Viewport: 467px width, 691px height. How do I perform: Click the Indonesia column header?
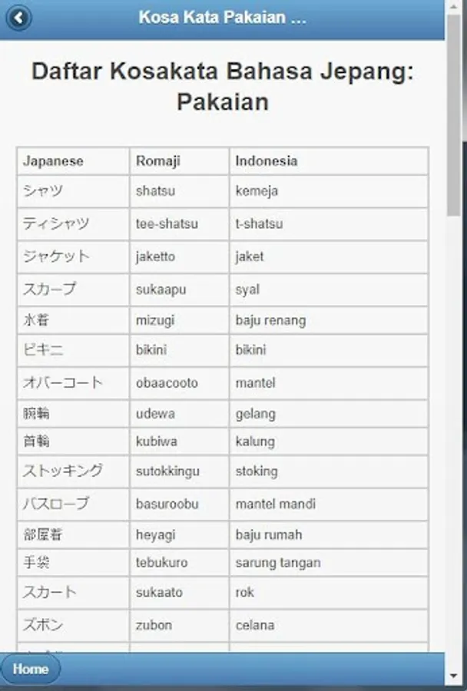tap(267, 161)
